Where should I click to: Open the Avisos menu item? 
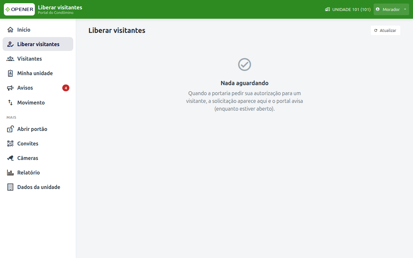[x=38, y=88]
